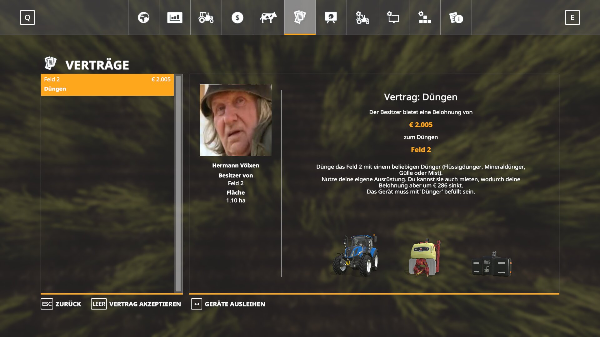Open the game settings blocks tab

click(x=425, y=17)
